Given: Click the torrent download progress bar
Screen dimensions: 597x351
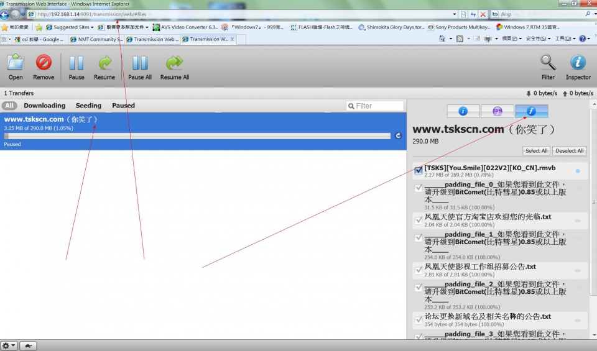Looking at the screenshot, I should click(197, 136).
